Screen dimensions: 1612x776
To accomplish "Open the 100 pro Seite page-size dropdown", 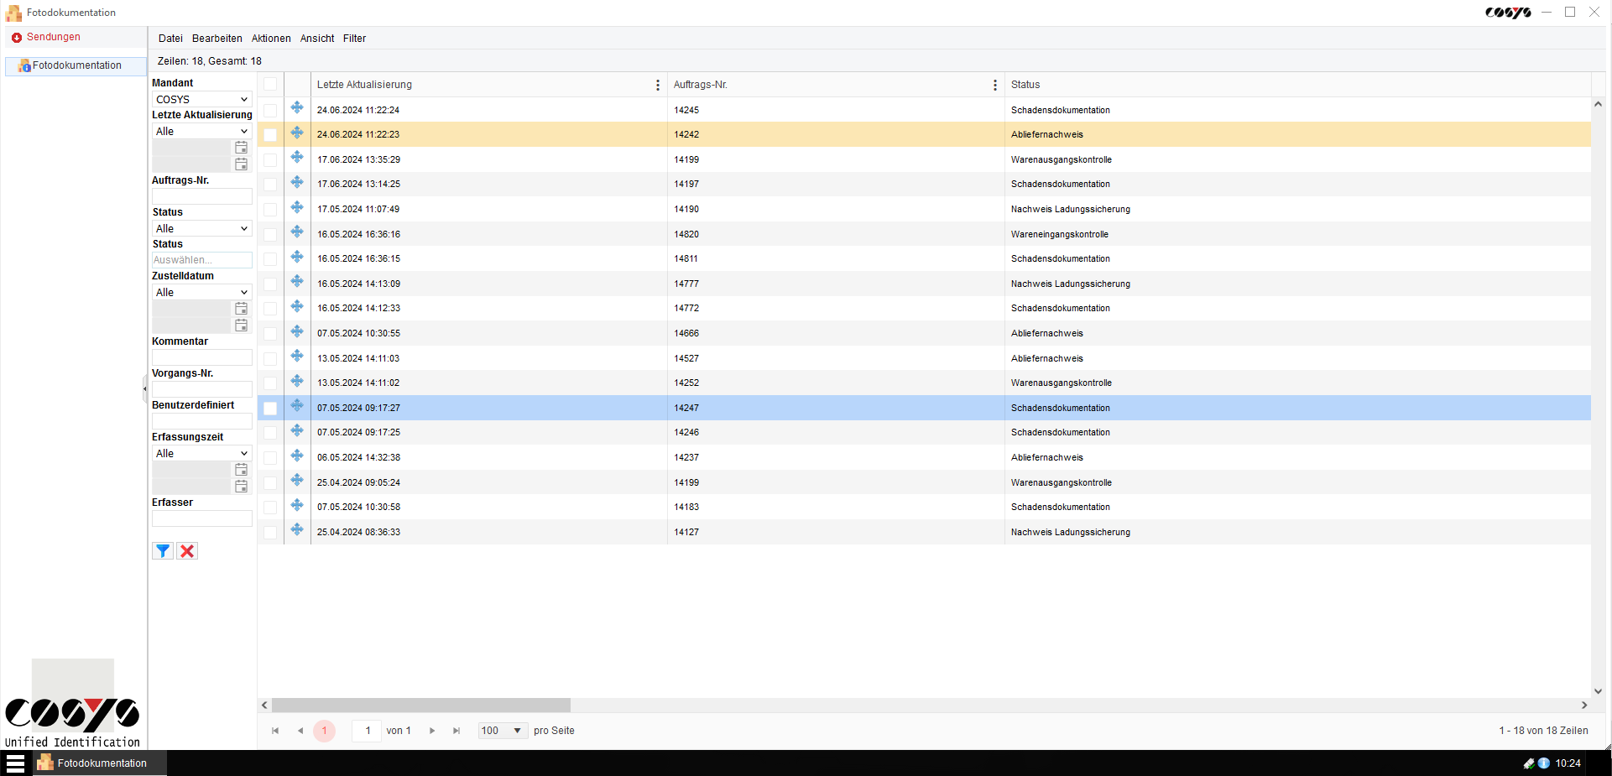I will 503,731.
